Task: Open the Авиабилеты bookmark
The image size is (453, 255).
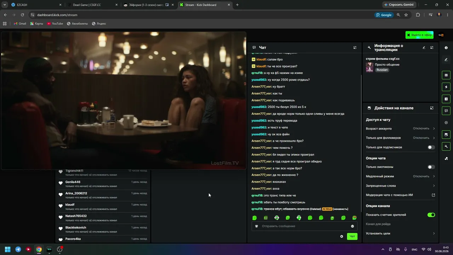Action: (x=78, y=24)
